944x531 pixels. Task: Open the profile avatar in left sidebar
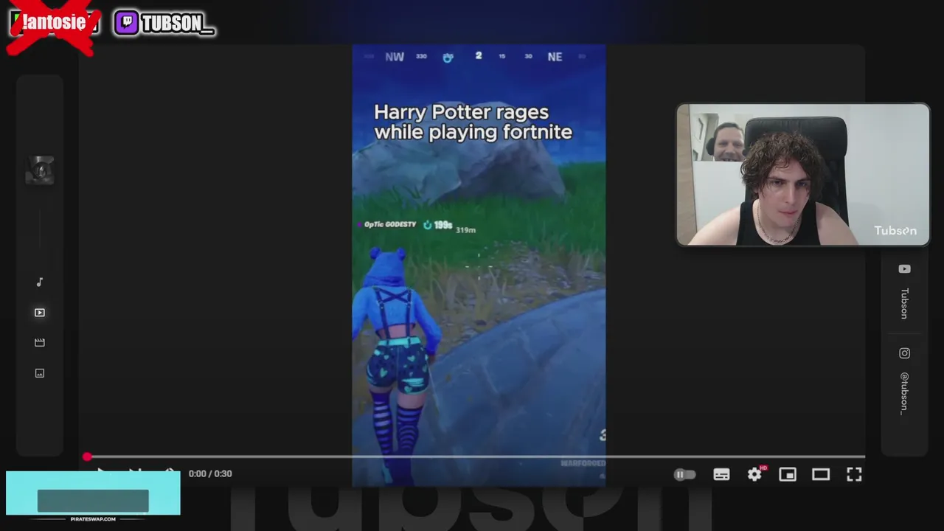coord(40,170)
